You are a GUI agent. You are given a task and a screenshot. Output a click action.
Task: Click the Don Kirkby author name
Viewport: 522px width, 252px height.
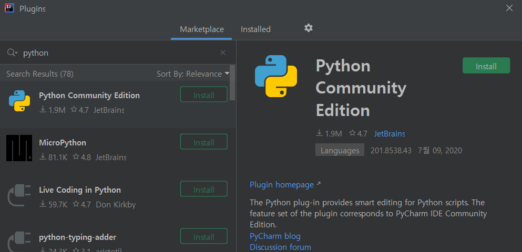116,204
